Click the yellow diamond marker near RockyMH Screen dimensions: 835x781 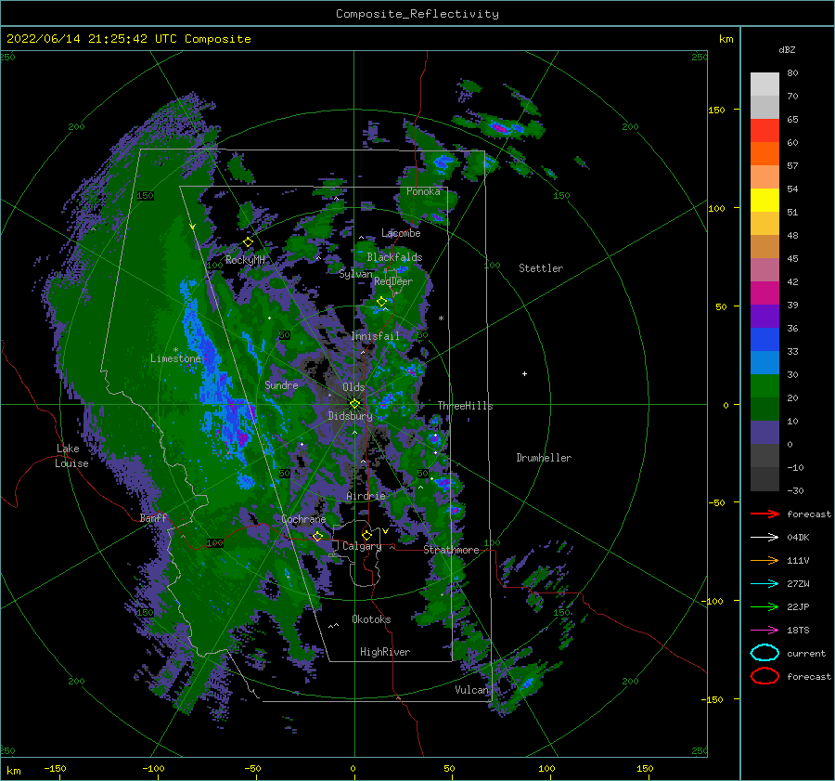point(248,242)
